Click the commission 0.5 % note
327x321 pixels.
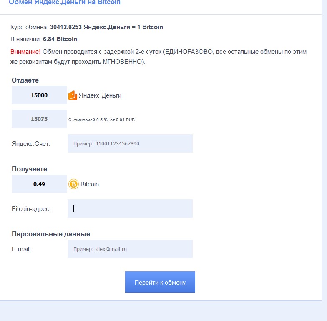click(x=101, y=120)
